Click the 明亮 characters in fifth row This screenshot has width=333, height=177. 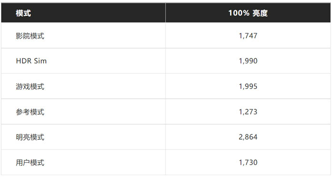click(x=23, y=137)
